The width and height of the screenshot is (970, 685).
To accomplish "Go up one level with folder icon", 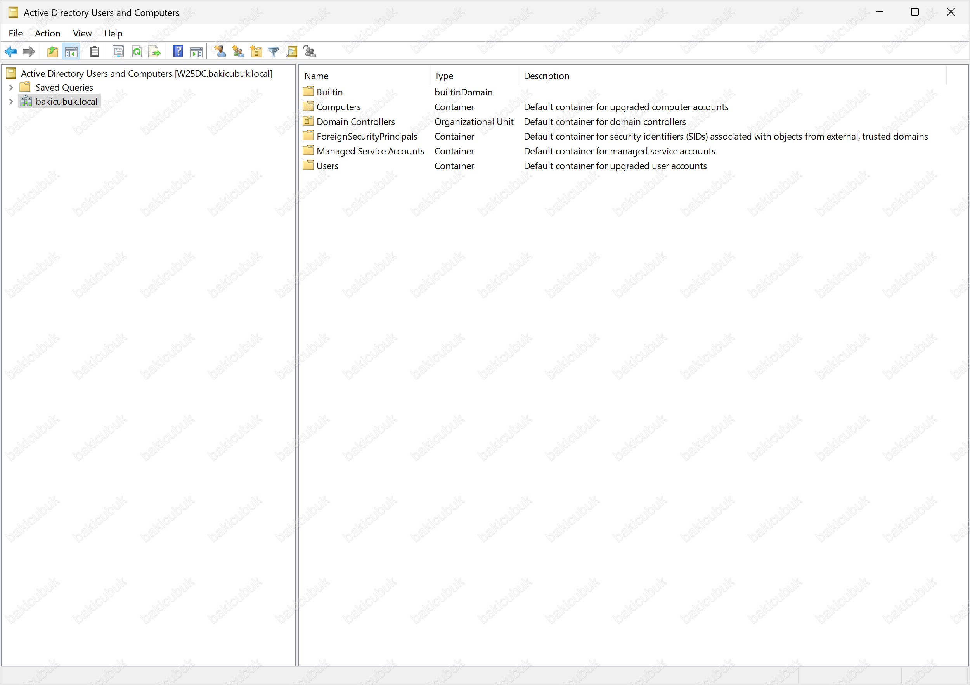I will tap(52, 52).
